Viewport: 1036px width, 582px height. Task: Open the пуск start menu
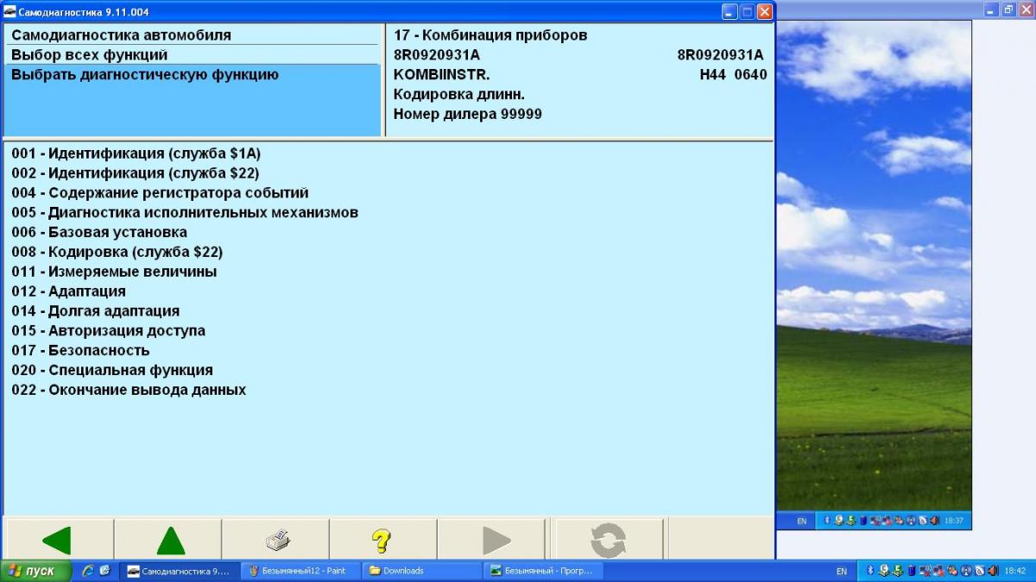click(35, 571)
